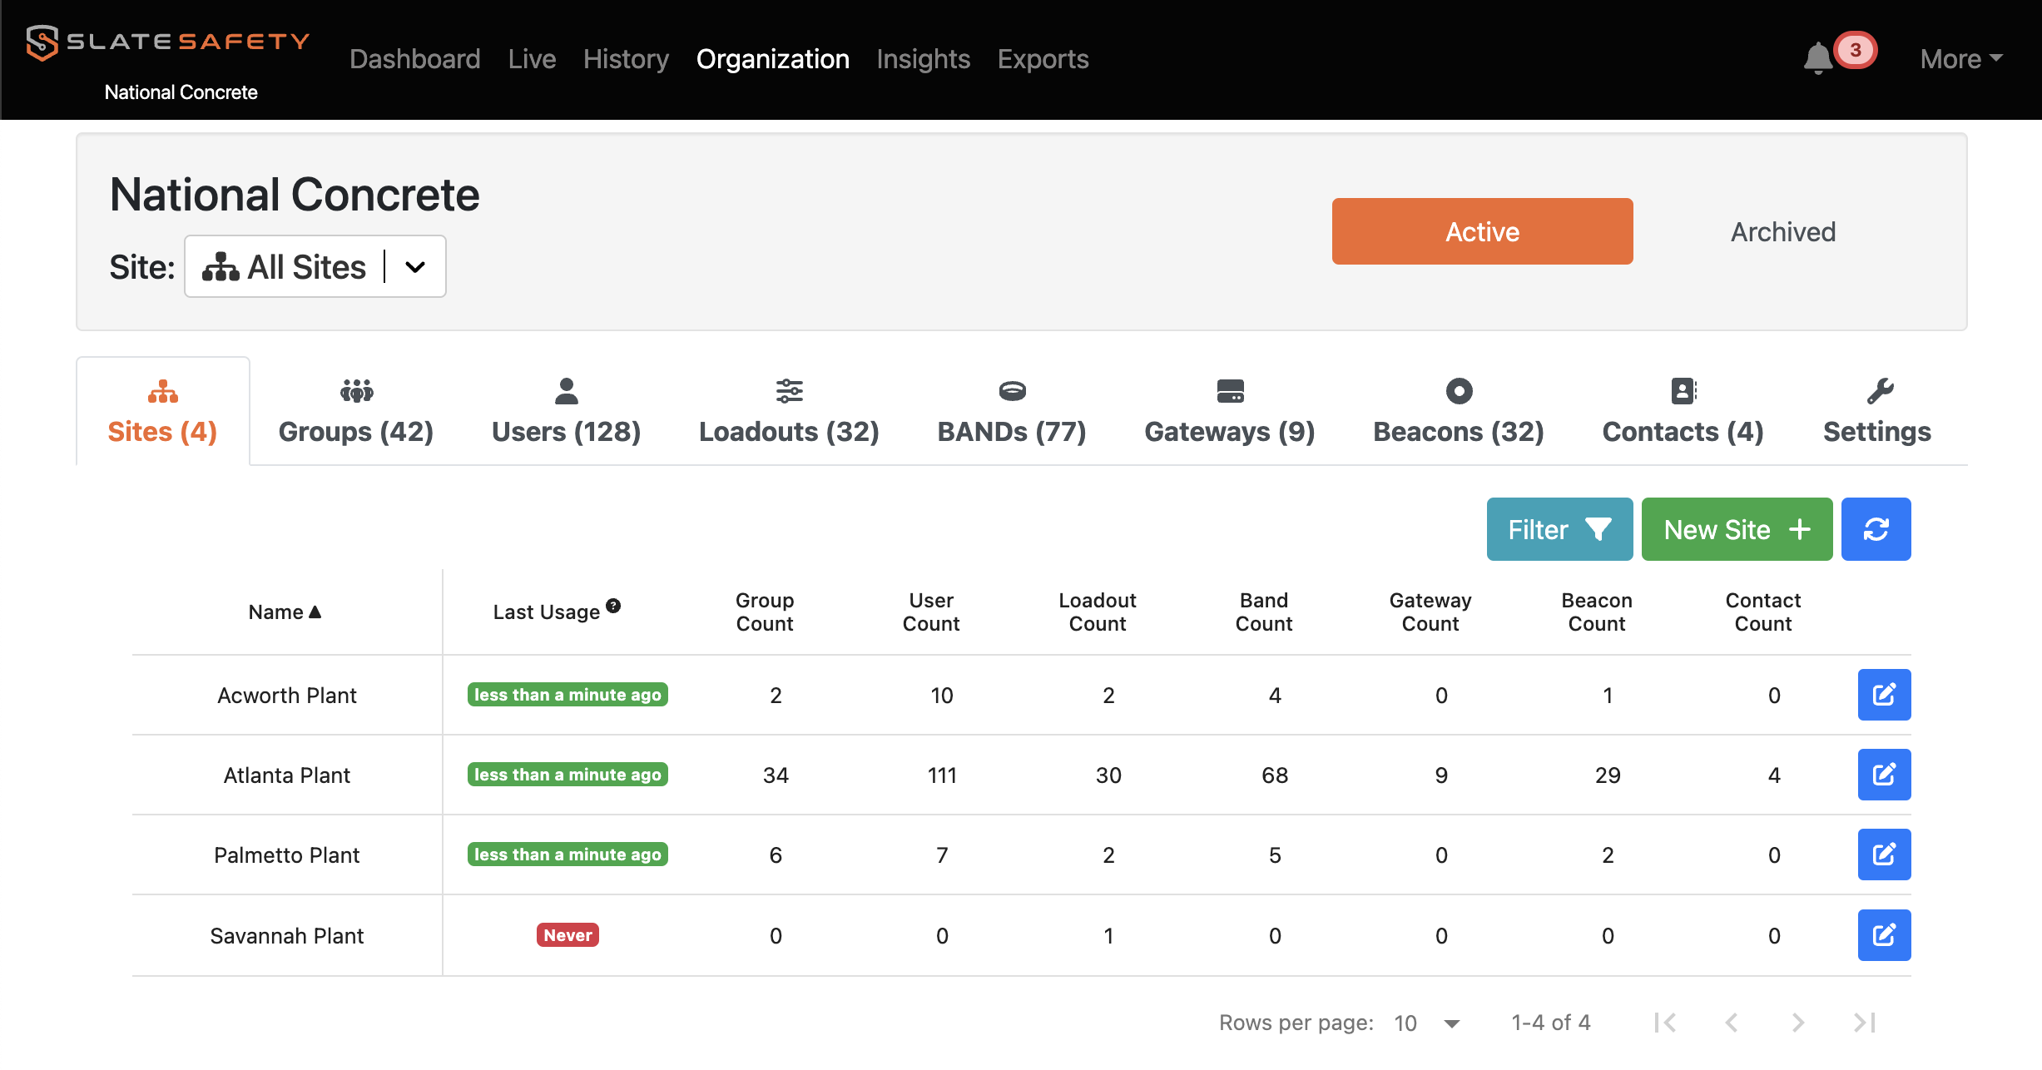Click the User Count column header
2042x1070 pixels.
pos(931,612)
